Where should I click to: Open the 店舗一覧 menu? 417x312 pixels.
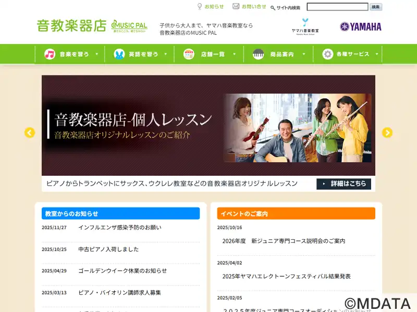pyautogui.click(x=213, y=55)
